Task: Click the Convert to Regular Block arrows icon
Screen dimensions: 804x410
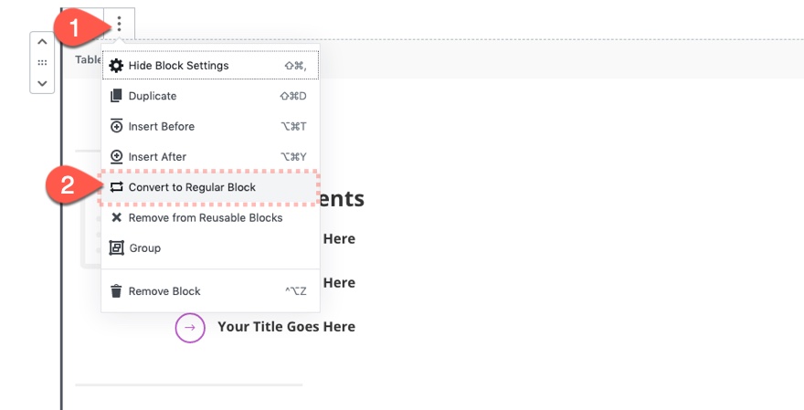Action: click(116, 187)
